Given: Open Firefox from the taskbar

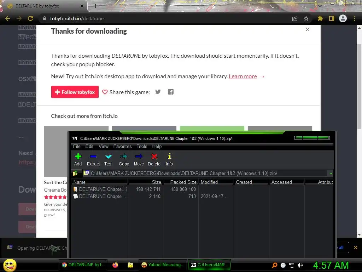Looking at the screenshot, I should click(115, 265).
